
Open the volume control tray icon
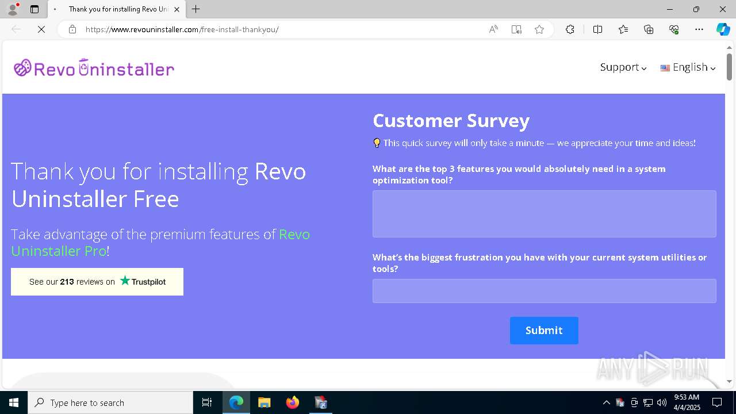[x=662, y=402]
